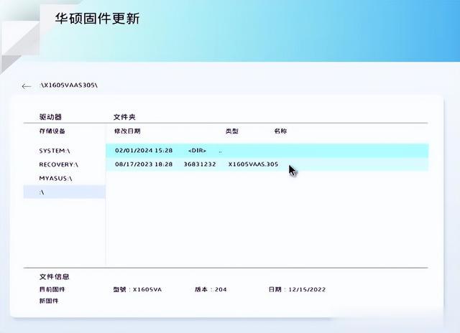Click the 存储设备 label

coord(52,131)
